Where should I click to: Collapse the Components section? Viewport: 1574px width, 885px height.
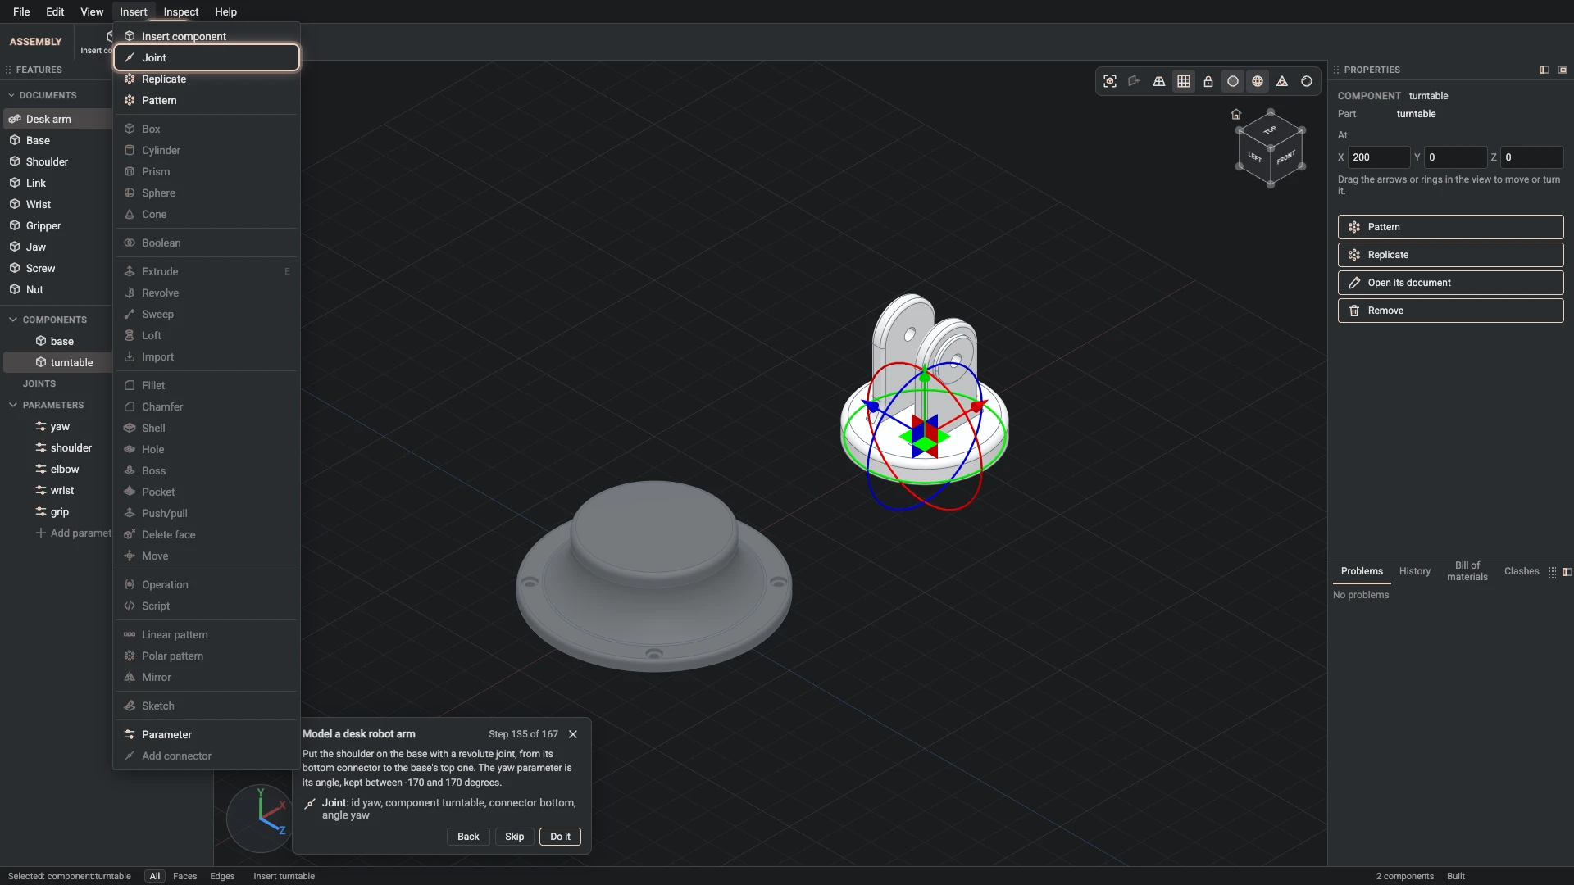pyautogui.click(x=13, y=320)
